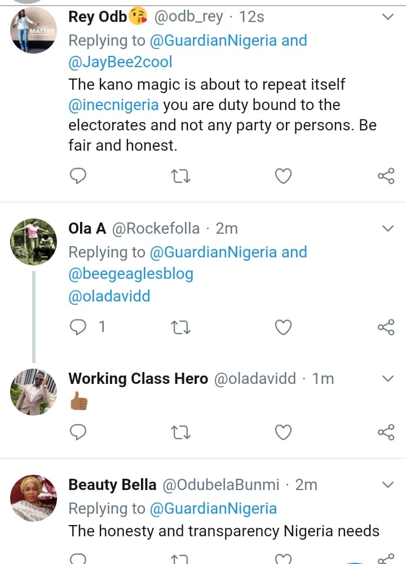Share Ola A's tweet
This screenshot has width=406, height=564.
[386, 327]
